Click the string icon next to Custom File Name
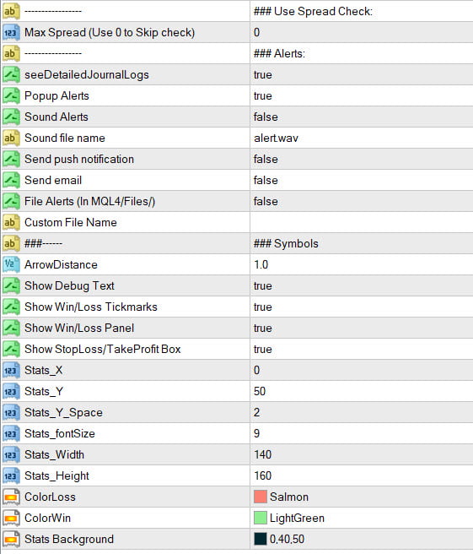 11,223
